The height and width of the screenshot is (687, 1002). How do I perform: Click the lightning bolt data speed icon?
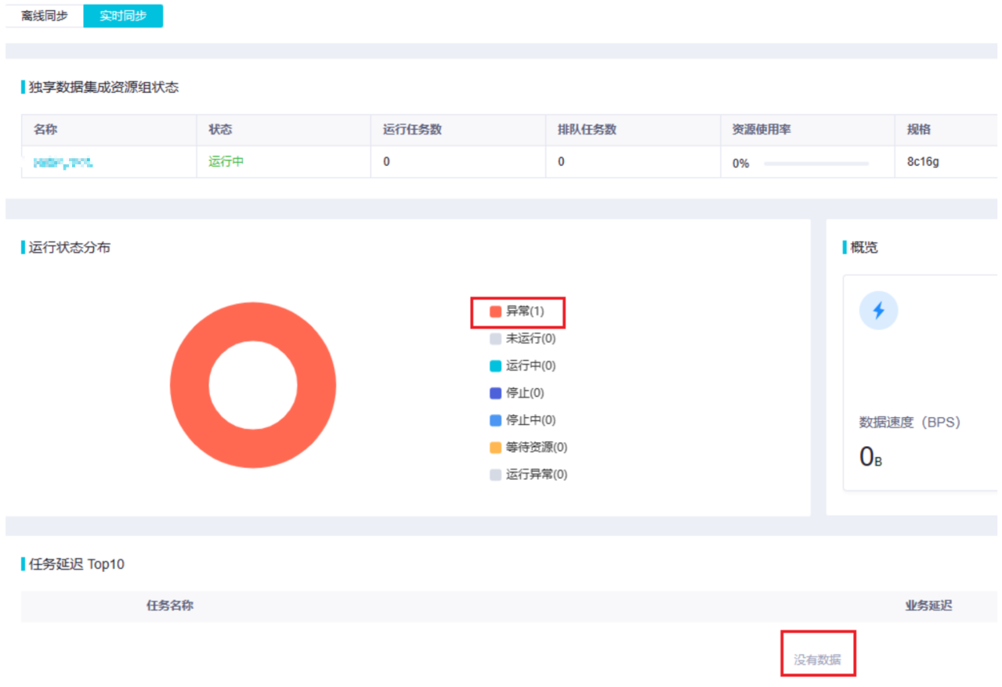[x=878, y=311]
